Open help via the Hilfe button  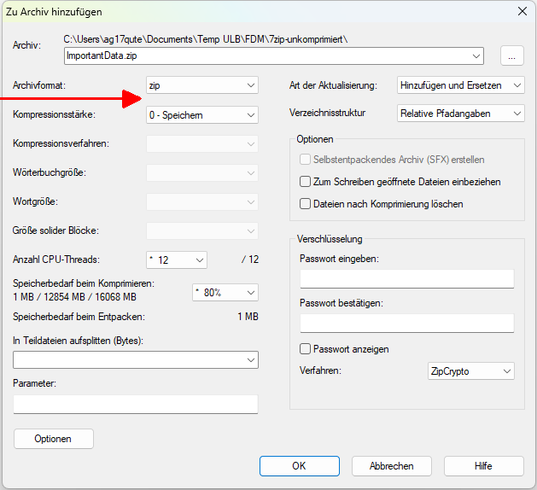coord(483,466)
